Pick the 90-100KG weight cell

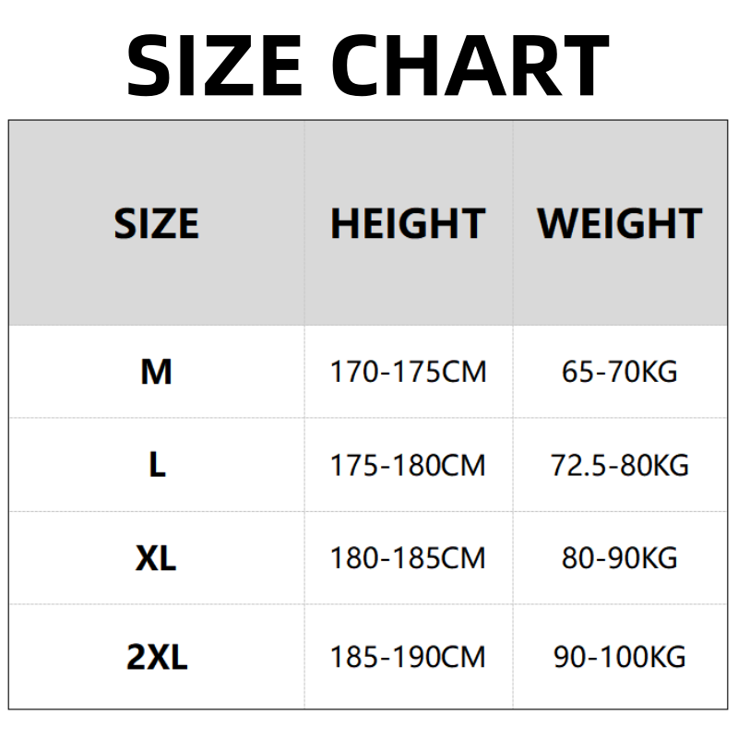click(x=620, y=658)
